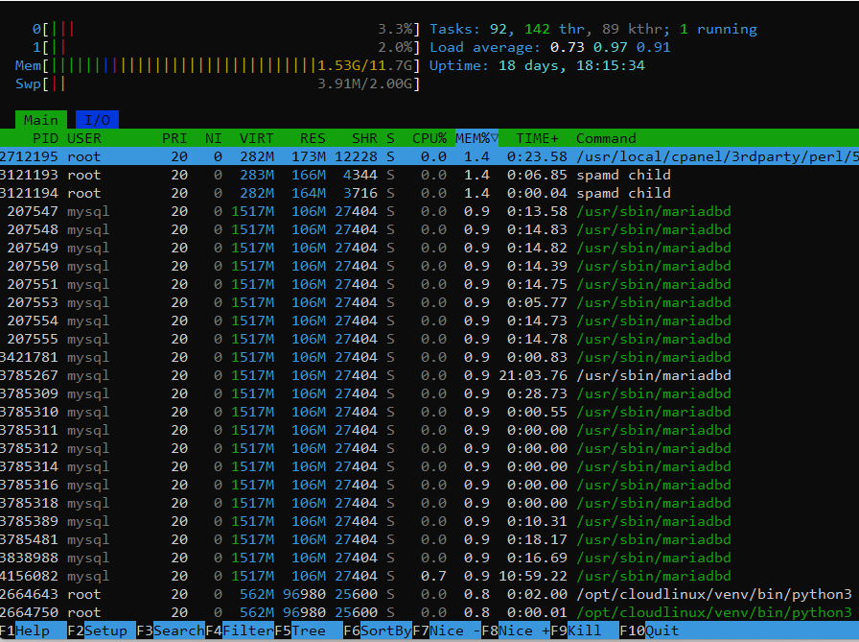This screenshot has width=859, height=642.
Task: Select mariadbd process PID 3421781
Action: point(429,357)
